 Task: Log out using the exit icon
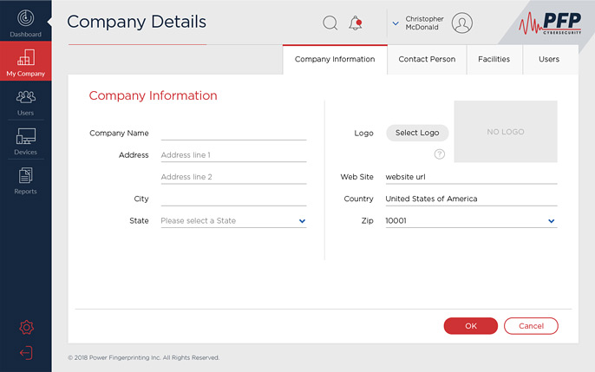click(x=26, y=353)
